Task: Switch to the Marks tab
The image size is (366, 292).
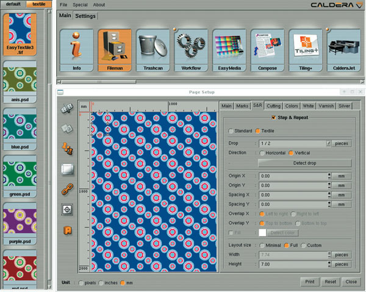Action: [x=242, y=106]
